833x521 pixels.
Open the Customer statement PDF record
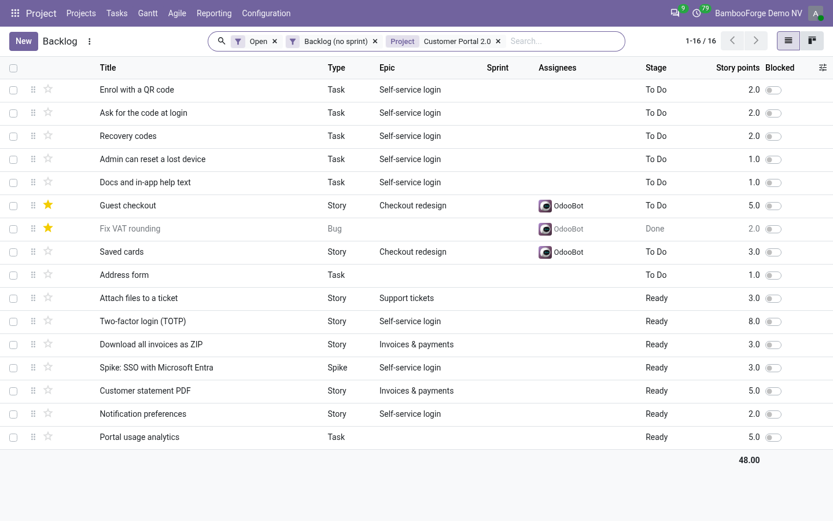[x=145, y=391]
